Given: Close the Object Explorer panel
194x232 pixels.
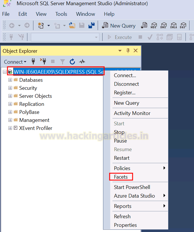Looking at the screenshot, I should tap(136, 50).
